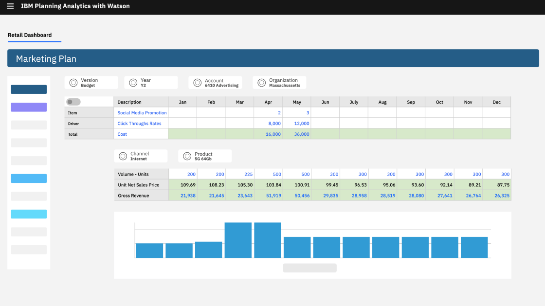545x306 pixels.
Task: Click Gross Revenue value 50,456
Action: [x=297, y=196]
